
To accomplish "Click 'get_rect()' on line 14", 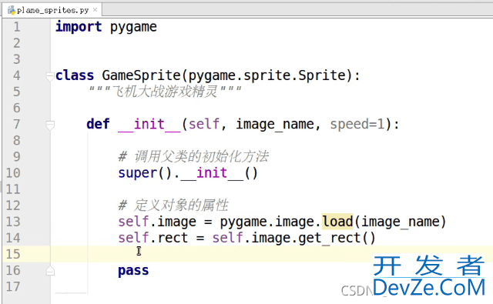I will [x=337, y=239].
